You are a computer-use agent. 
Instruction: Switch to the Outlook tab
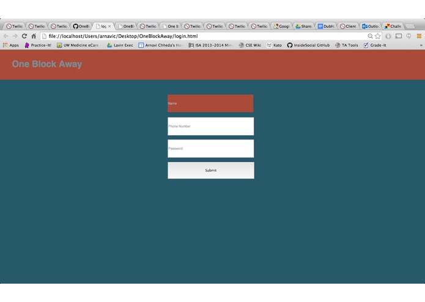pos(370,26)
